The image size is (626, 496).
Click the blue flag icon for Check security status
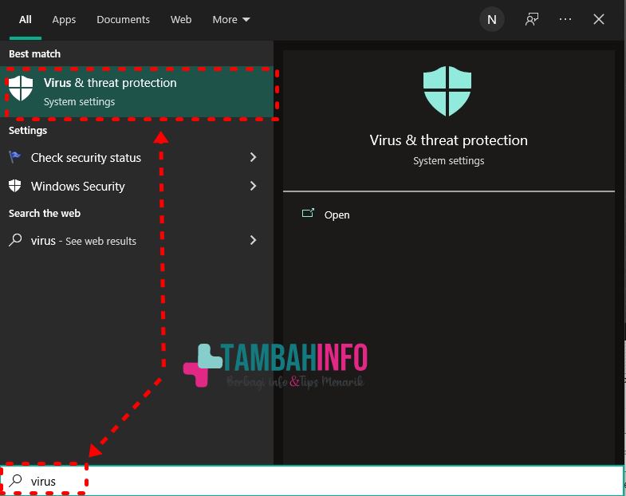15,157
